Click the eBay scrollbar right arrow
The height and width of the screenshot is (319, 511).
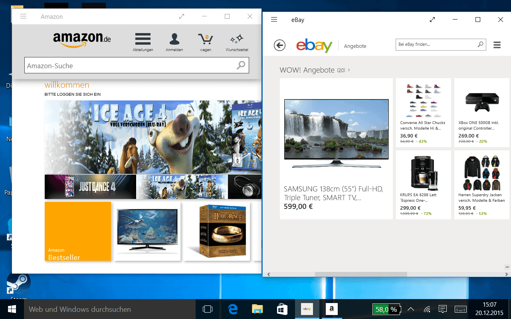click(x=507, y=274)
